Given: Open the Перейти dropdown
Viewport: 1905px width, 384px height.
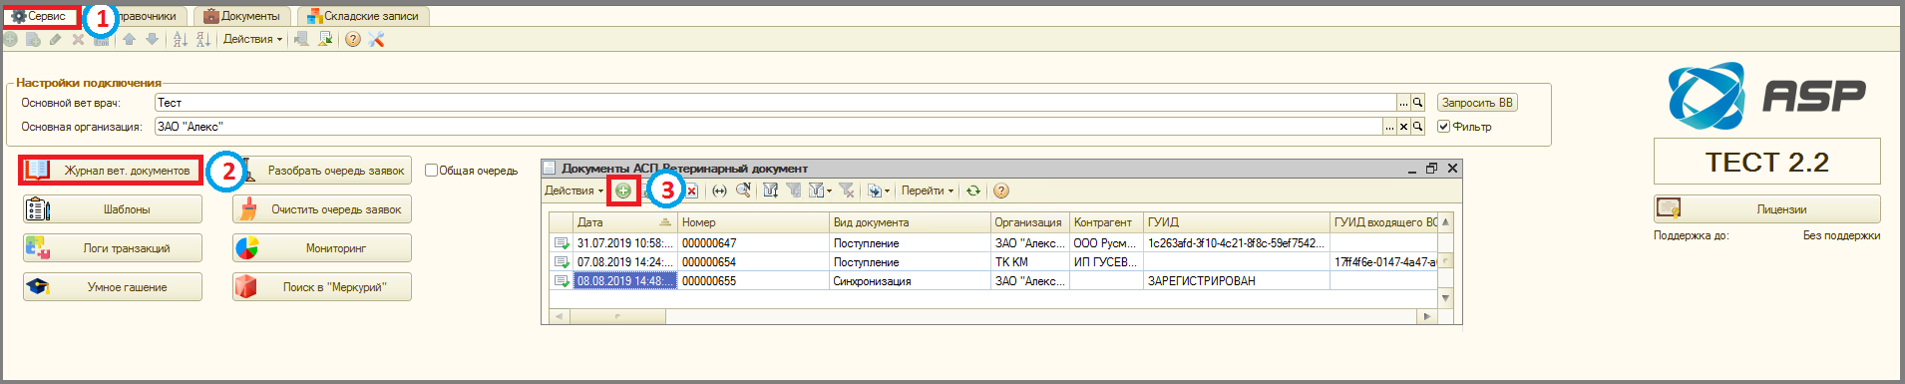Looking at the screenshot, I should pyautogui.click(x=927, y=191).
